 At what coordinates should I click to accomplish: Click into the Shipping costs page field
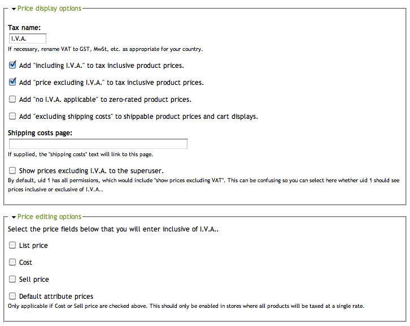click(98, 144)
